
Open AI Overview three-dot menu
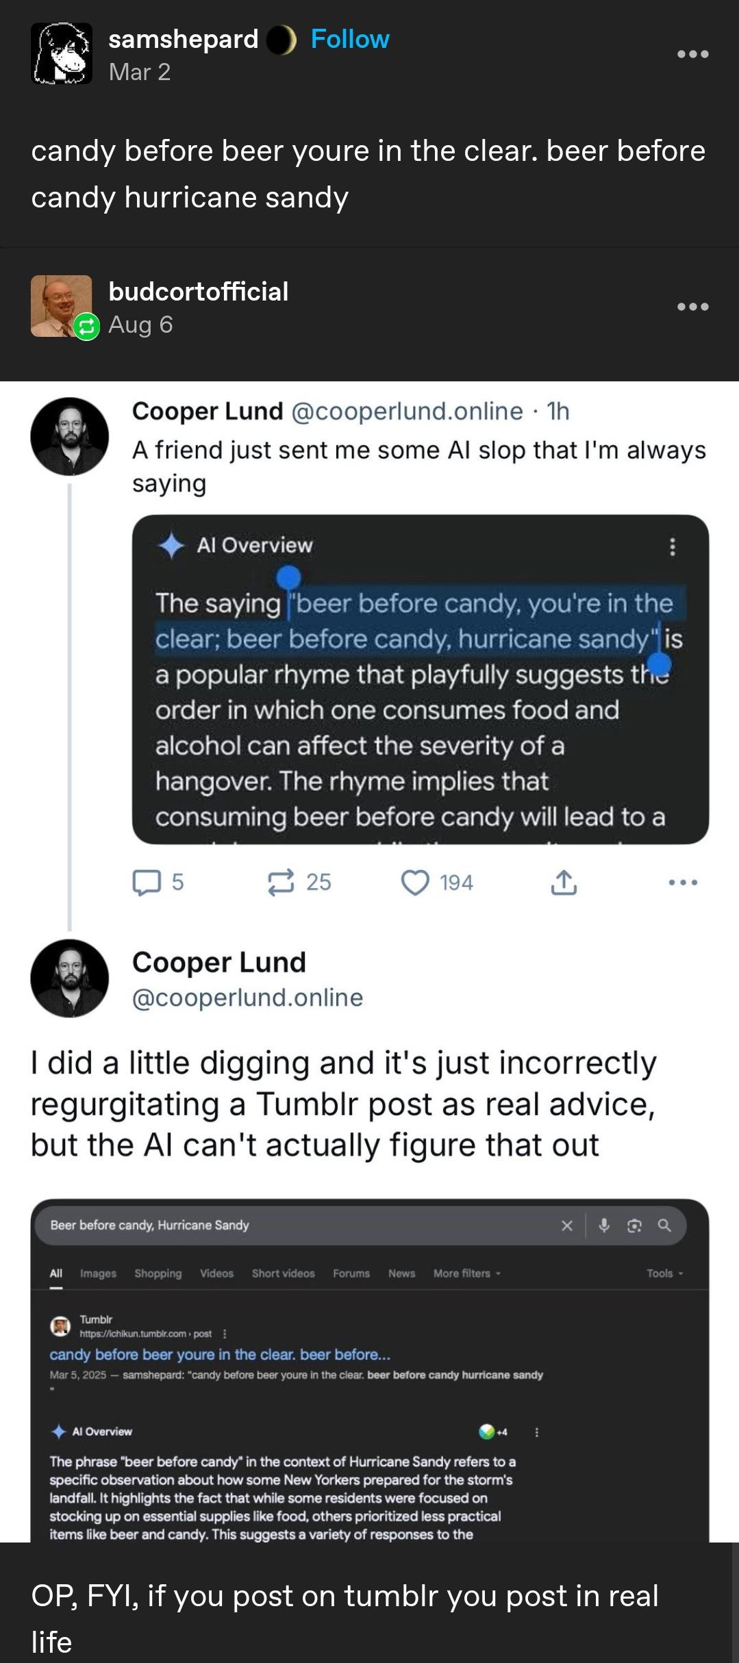pyautogui.click(x=673, y=546)
